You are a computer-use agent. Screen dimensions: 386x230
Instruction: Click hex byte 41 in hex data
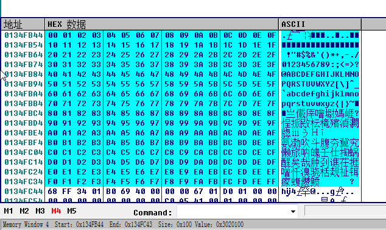pos(67,74)
